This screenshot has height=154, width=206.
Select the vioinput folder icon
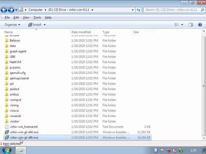click(x=7, y=100)
